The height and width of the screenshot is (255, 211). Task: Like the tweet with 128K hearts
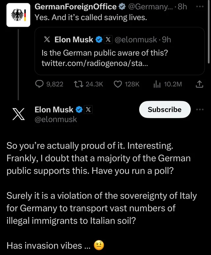click(118, 84)
